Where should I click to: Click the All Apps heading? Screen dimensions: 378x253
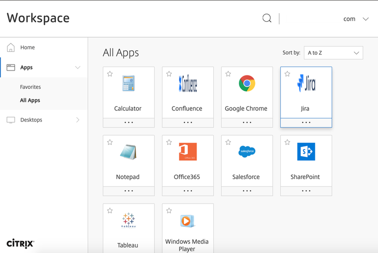coord(121,53)
